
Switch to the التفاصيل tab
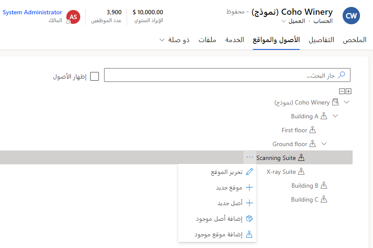(x=321, y=40)
